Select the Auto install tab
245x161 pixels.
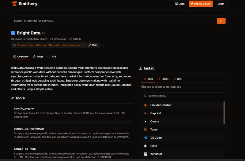pyautogui.click(x=148, y=79)
